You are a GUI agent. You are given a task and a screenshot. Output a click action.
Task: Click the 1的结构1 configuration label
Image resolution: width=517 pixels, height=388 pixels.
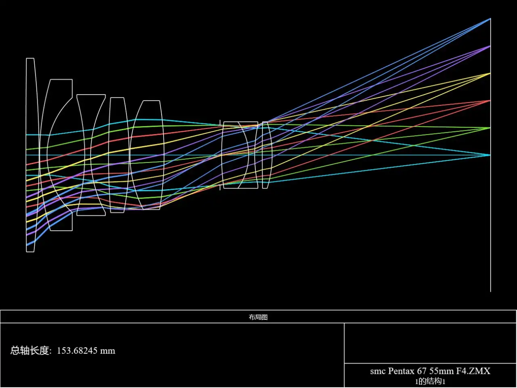coord(430,381)
